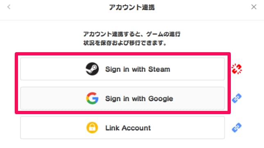The image size is (264, 148).
Task: Click the blue chain icon beside Link Account
Action: pos(237,128)
